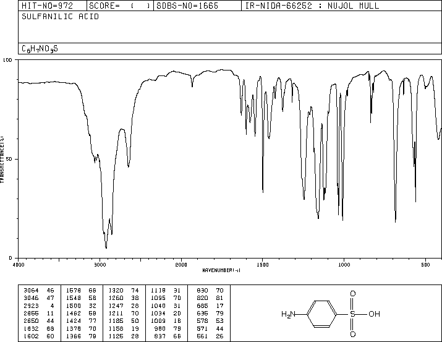Click the SCORE= ( ) header cell
Viewport: 442px width, 342px height.
click(x=120, y=6)
